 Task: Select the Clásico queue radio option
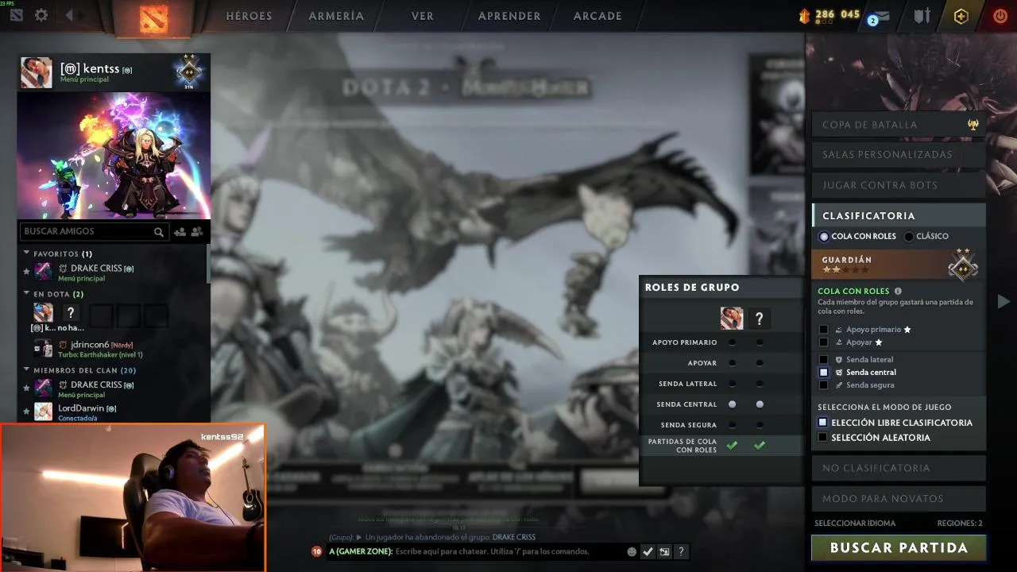click(909, 237)
